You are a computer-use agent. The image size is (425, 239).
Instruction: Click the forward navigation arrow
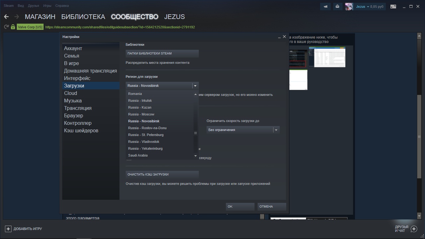[16, 17]
